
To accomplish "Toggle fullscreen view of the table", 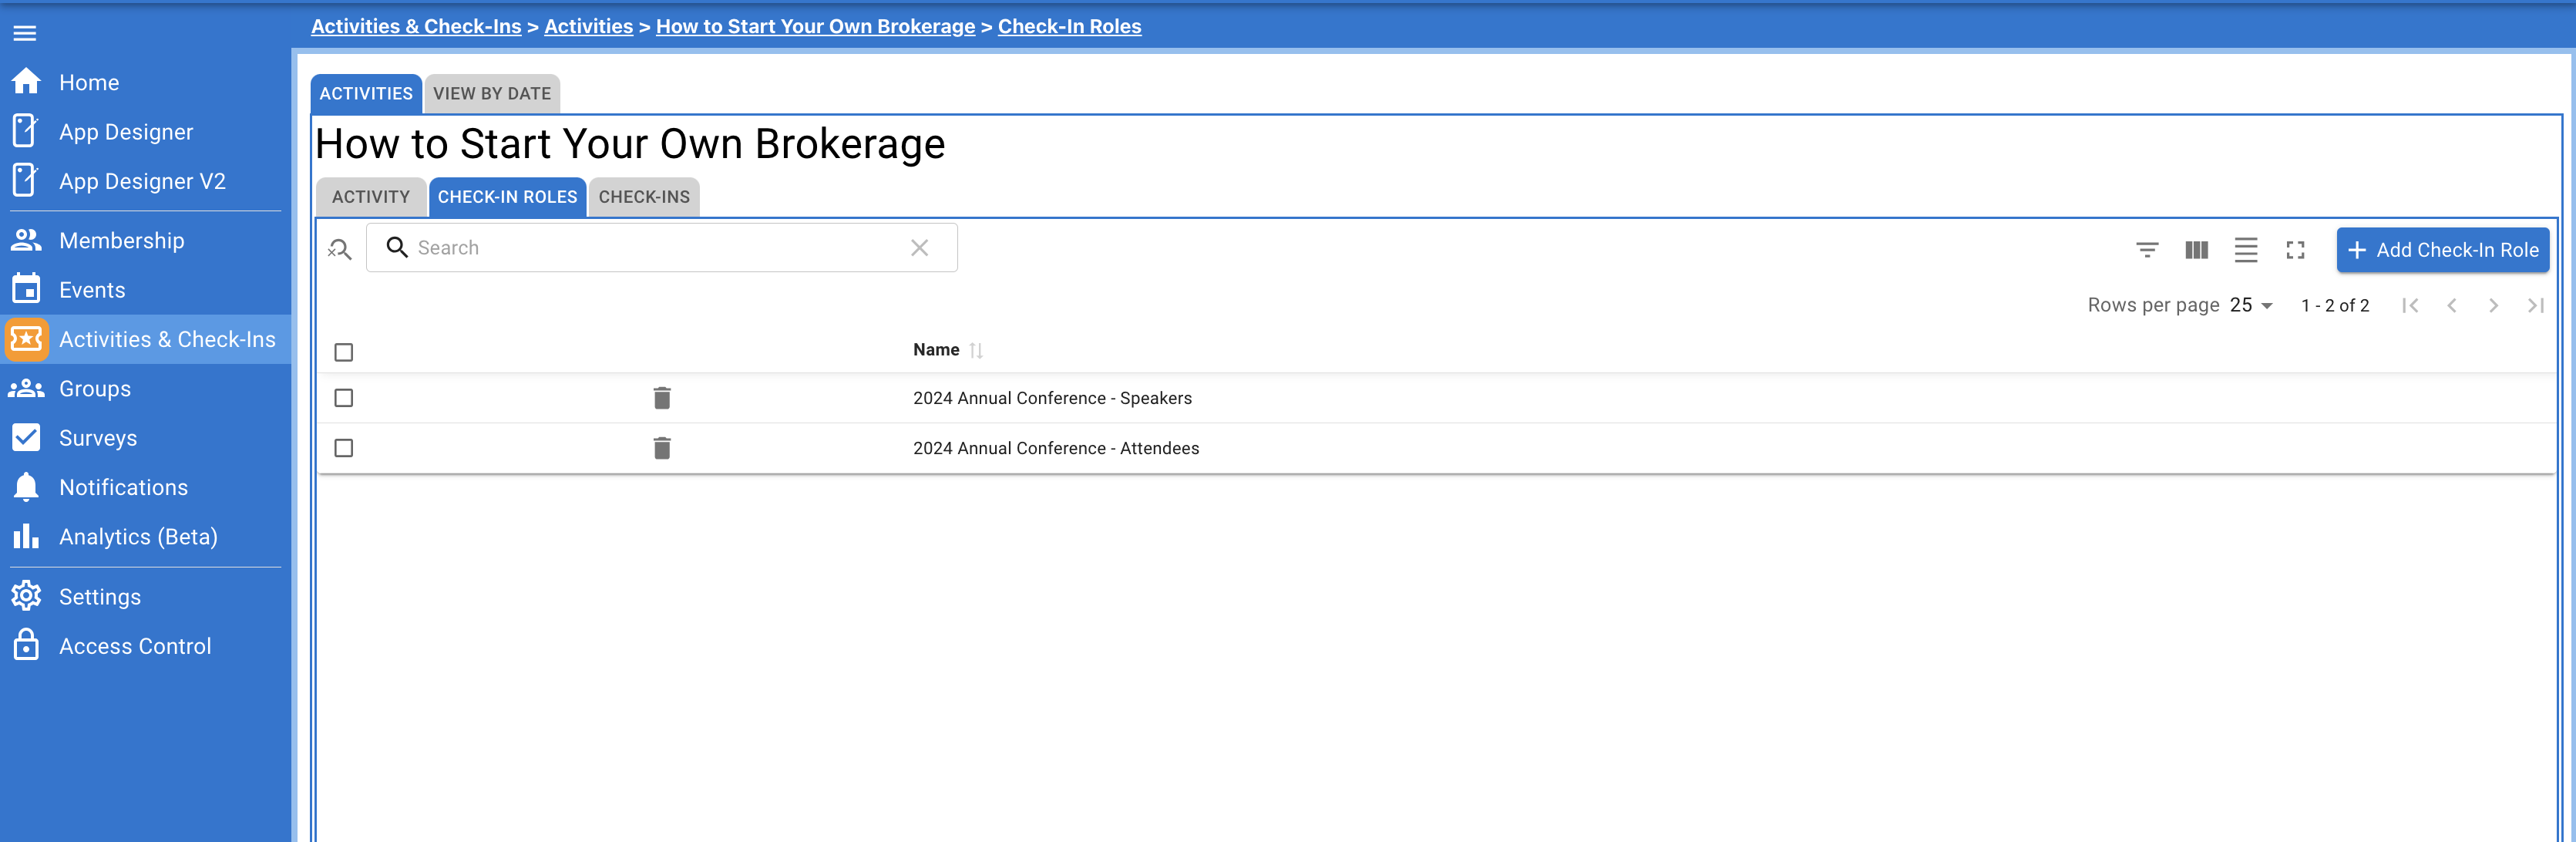I will click(2295, 250).
